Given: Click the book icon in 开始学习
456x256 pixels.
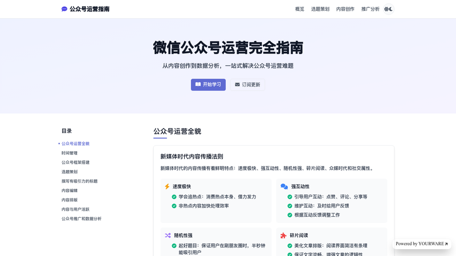Looking at the screenshot, I should pyautogui.click(x=198, y=84).
